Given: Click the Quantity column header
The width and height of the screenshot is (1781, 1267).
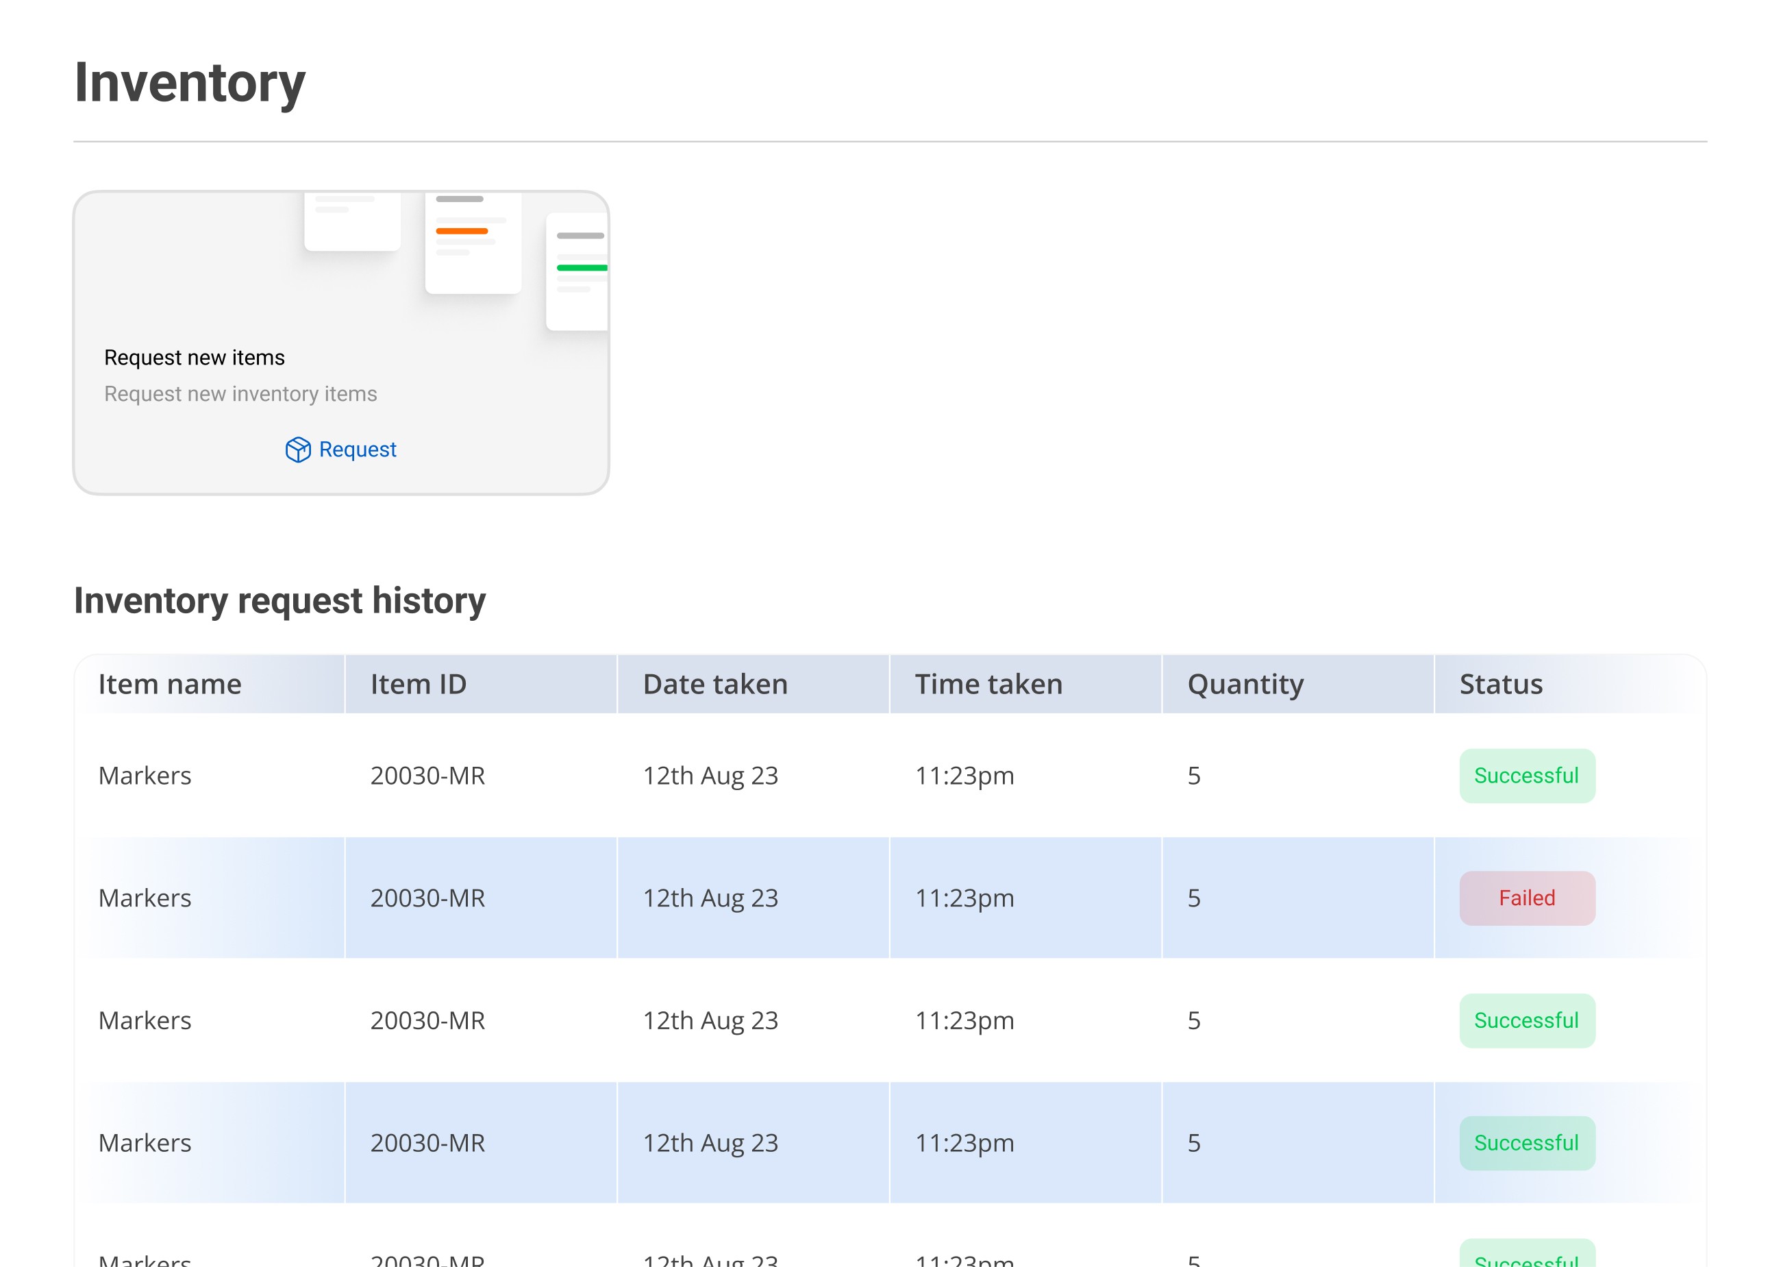Looking at the screenshot, I should click(1245, 685).
